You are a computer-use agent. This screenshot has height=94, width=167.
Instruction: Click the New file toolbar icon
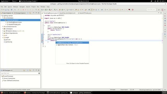2,10
